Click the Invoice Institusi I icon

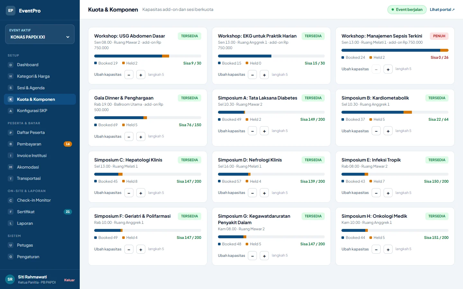pos(11,156)
